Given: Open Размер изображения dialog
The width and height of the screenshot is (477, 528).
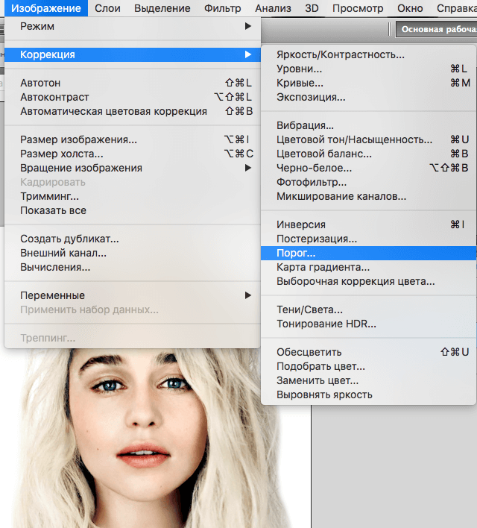Looking at the screenshot, I should pyautogui.click(x=133, y=139).
